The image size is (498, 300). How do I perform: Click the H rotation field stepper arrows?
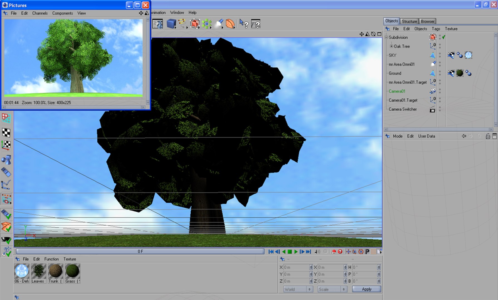tap(379, 267)
